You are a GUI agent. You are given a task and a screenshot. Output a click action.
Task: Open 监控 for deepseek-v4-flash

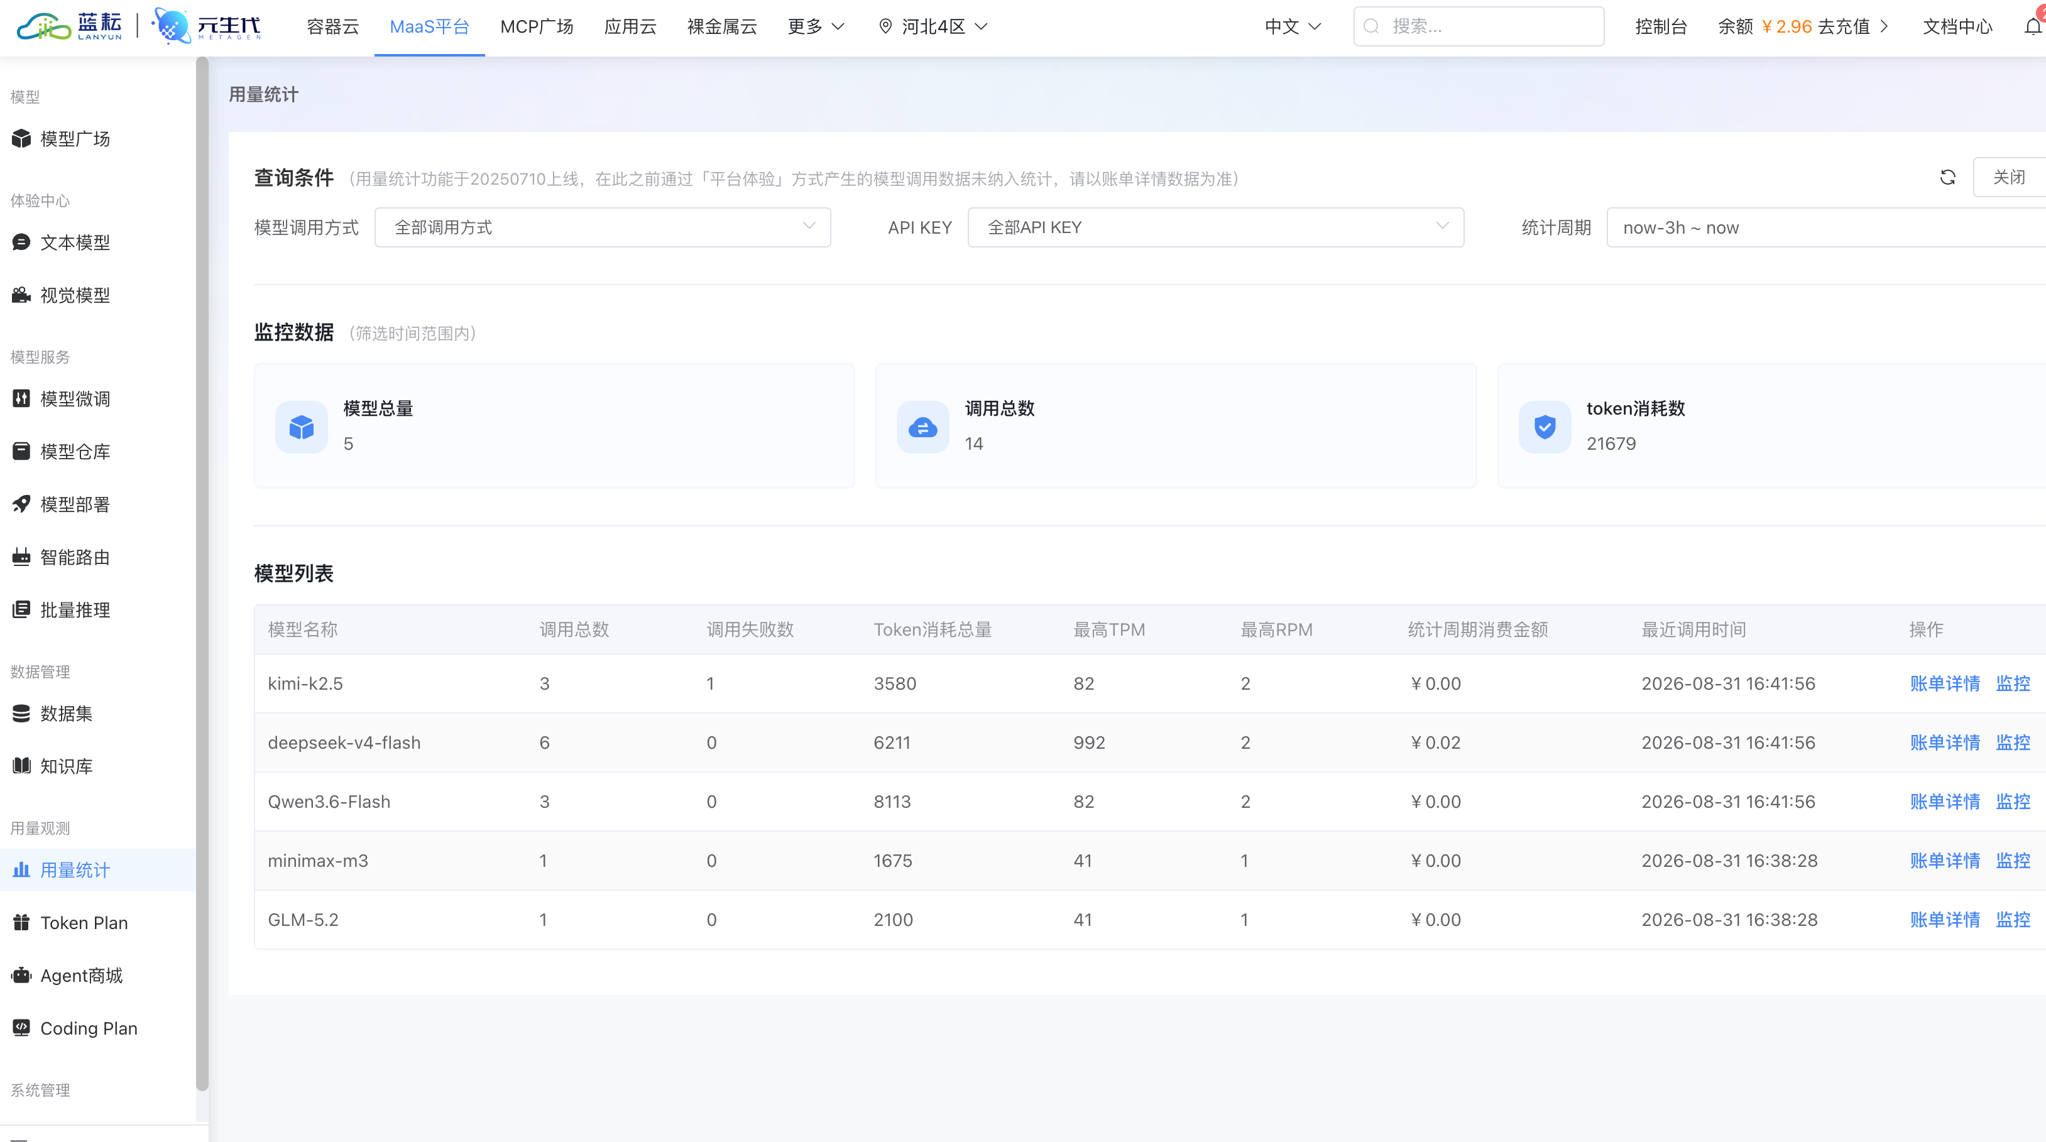click(x=2013, y=742)
